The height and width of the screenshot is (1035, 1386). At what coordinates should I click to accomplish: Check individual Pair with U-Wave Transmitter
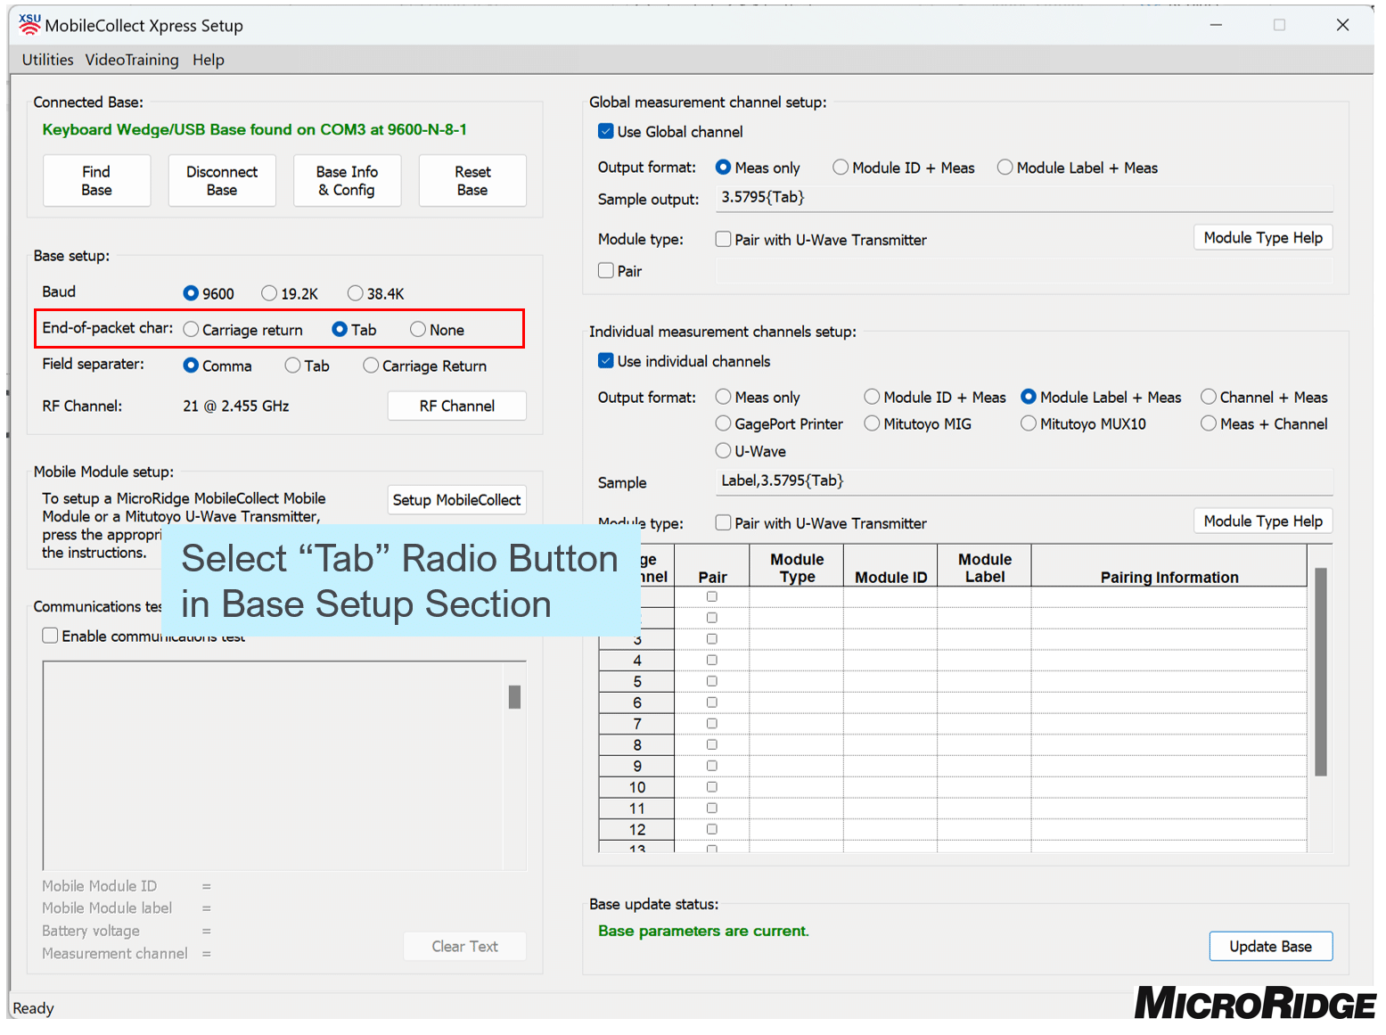pos(724,523)
